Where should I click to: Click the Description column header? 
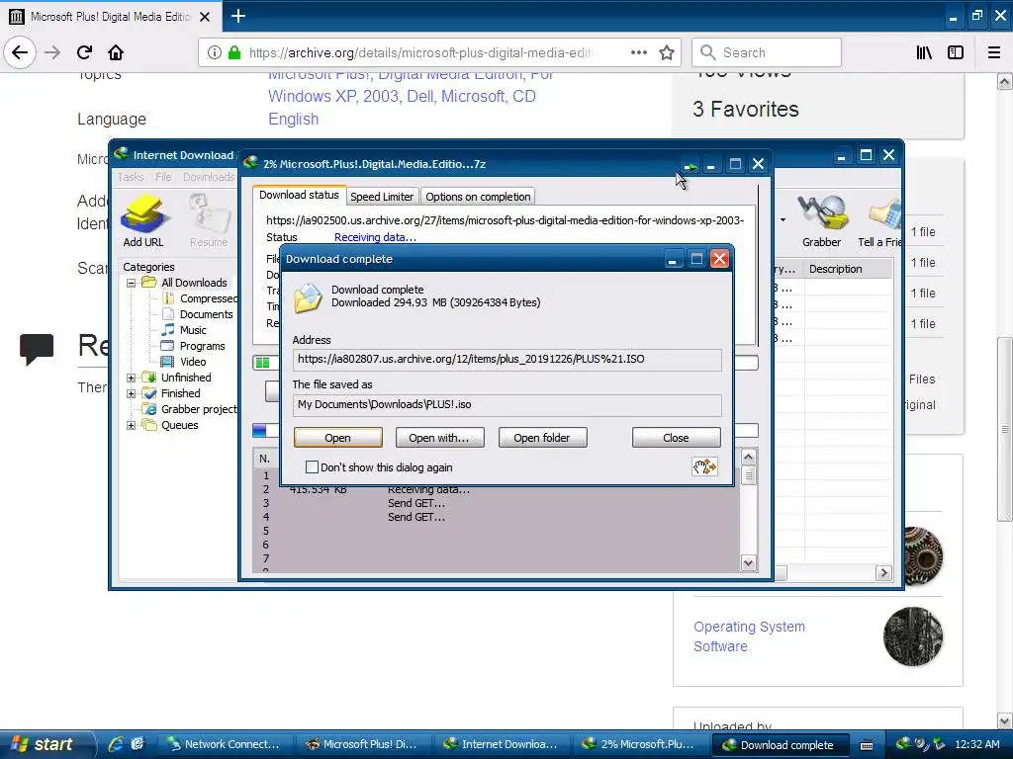tap(849, 269)
